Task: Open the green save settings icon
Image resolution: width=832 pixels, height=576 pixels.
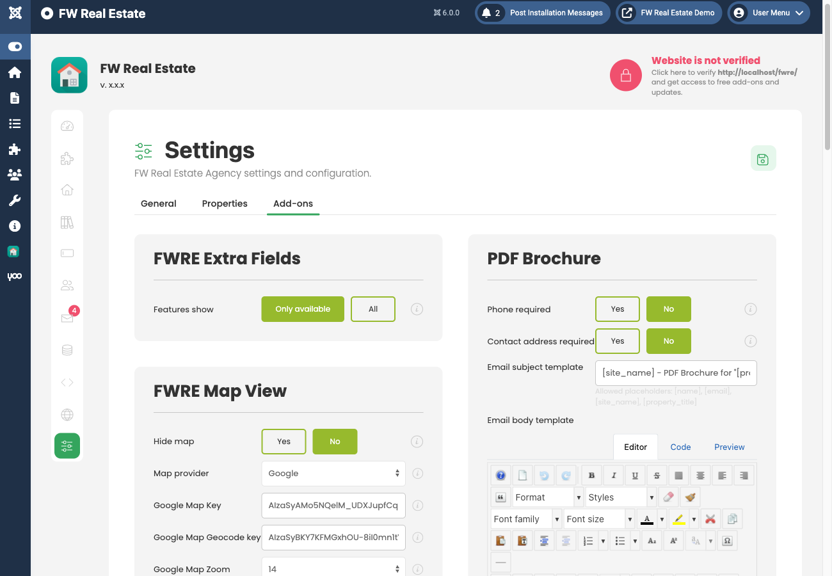Action: (763, 158)
